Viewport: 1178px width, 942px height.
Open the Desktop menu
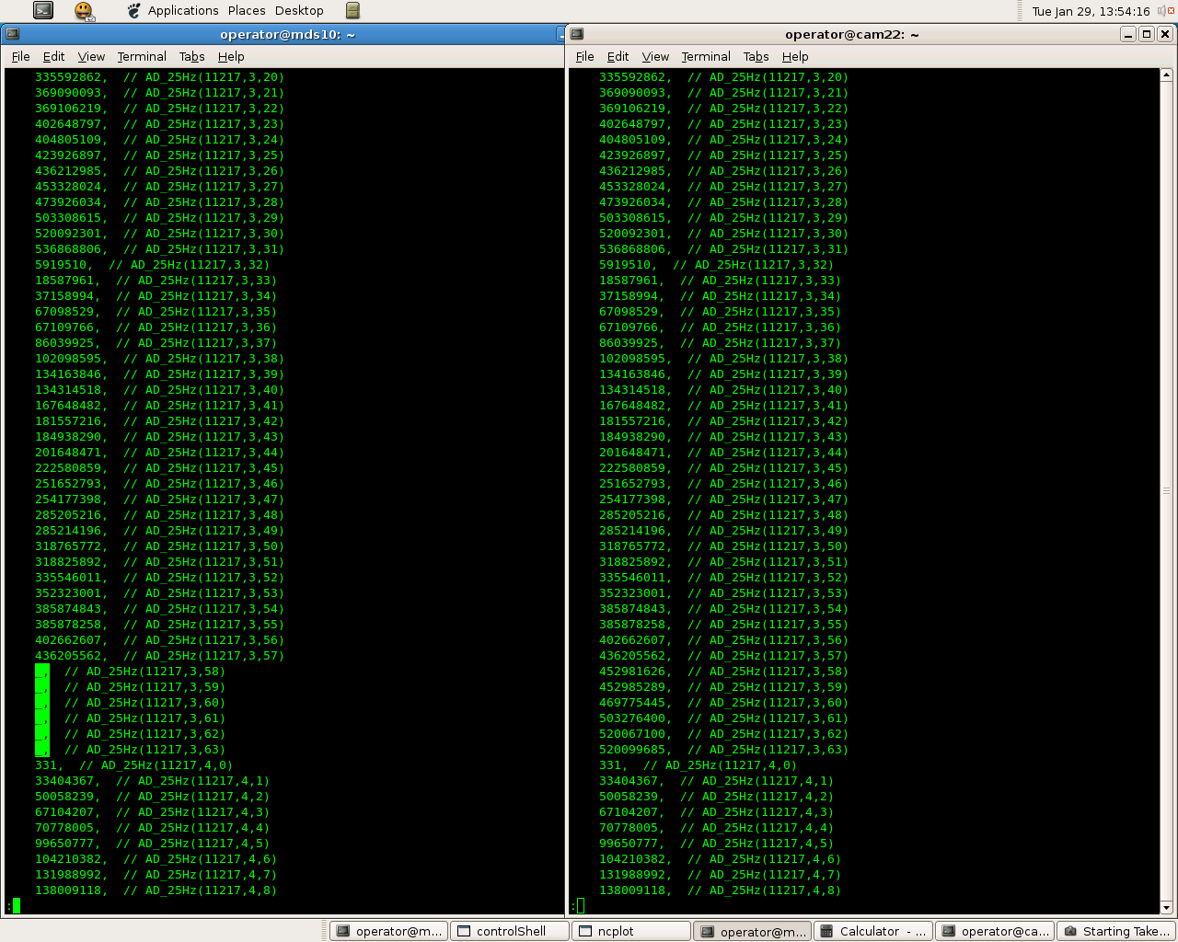pyautogui.click(x=299, y=11)
